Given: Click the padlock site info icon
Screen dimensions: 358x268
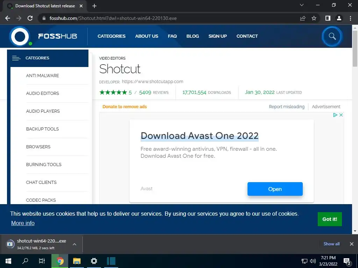Looking at the screenshot, I should click(x=44, y=18).
